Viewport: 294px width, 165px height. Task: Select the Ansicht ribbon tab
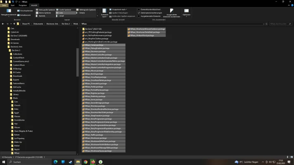tap(34, 5)
